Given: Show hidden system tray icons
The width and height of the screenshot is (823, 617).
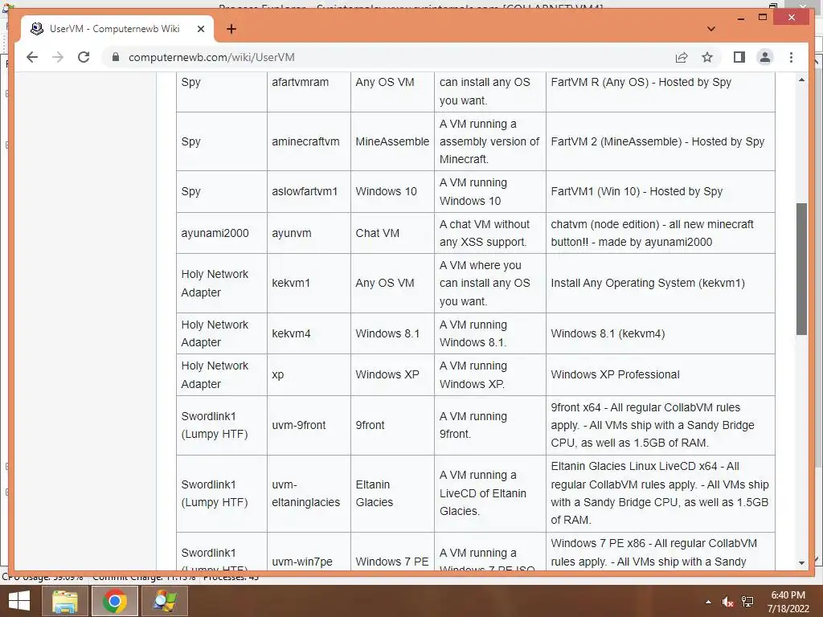Looking at the screenshot, I should click(708, 602).
